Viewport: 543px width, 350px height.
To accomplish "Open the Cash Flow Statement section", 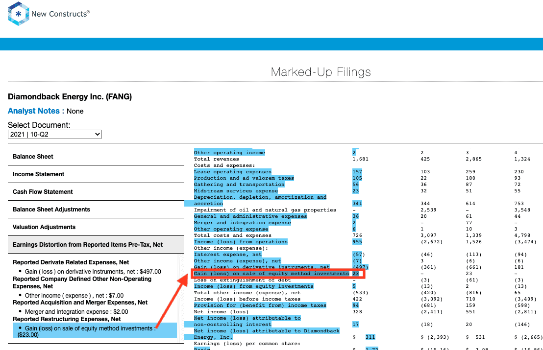I will [x=96, y=192].
